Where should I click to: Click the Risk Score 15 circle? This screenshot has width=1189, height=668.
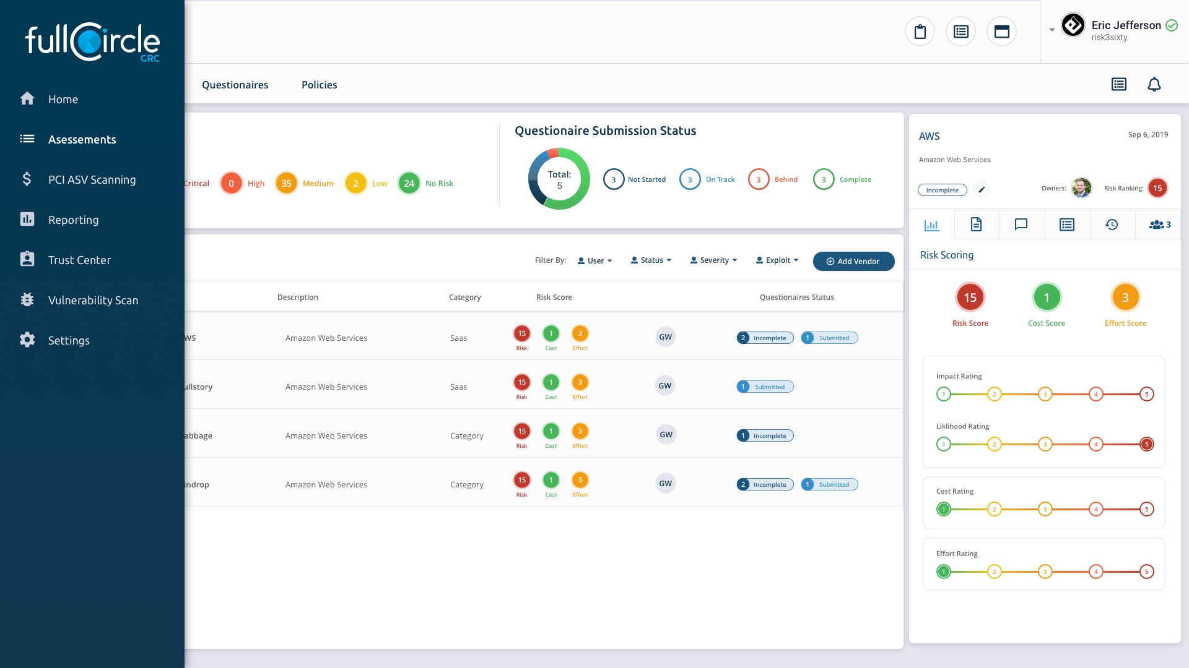point(970,298)
